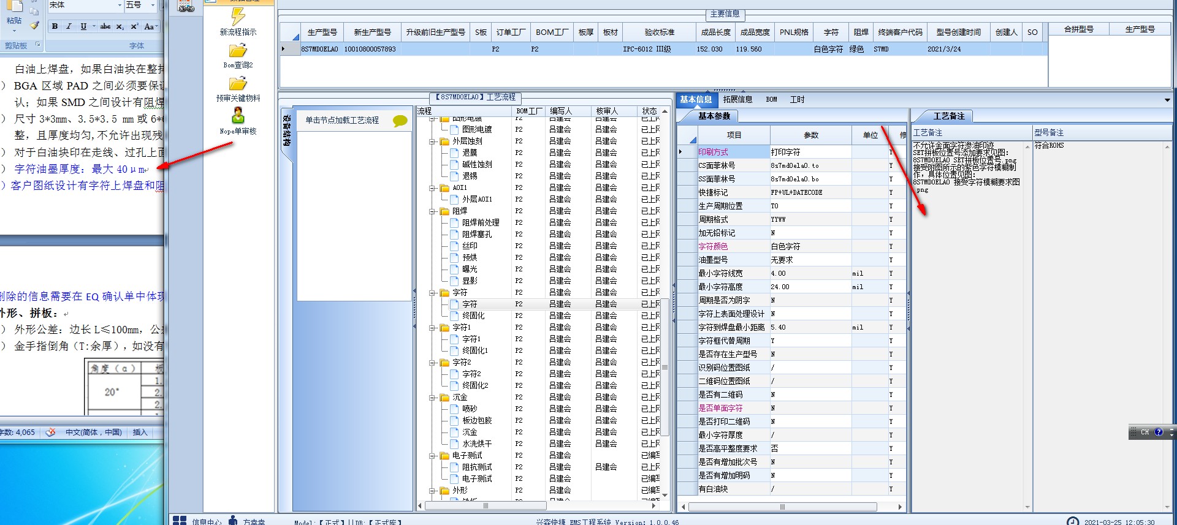Collapse the 电子测试 folder node
Viewport: 1177px width, 525px height.
[x=433, y=456]
